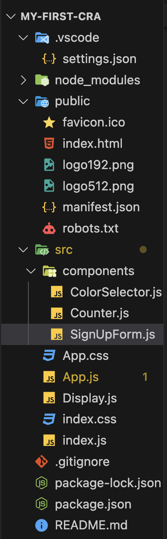Image resolution: width=167 pixels, height=539 pixels.
Task: Click the star icon beside favicon.ico
Action: pyautogui.click(x=49, y=122)
